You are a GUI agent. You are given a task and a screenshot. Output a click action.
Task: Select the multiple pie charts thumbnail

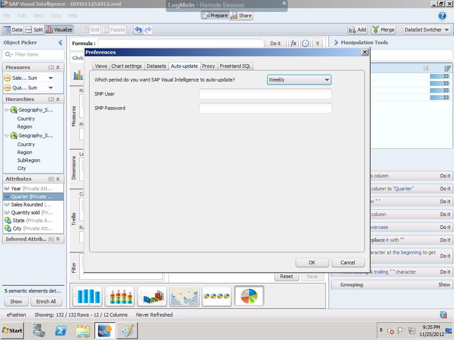point(216,296)
